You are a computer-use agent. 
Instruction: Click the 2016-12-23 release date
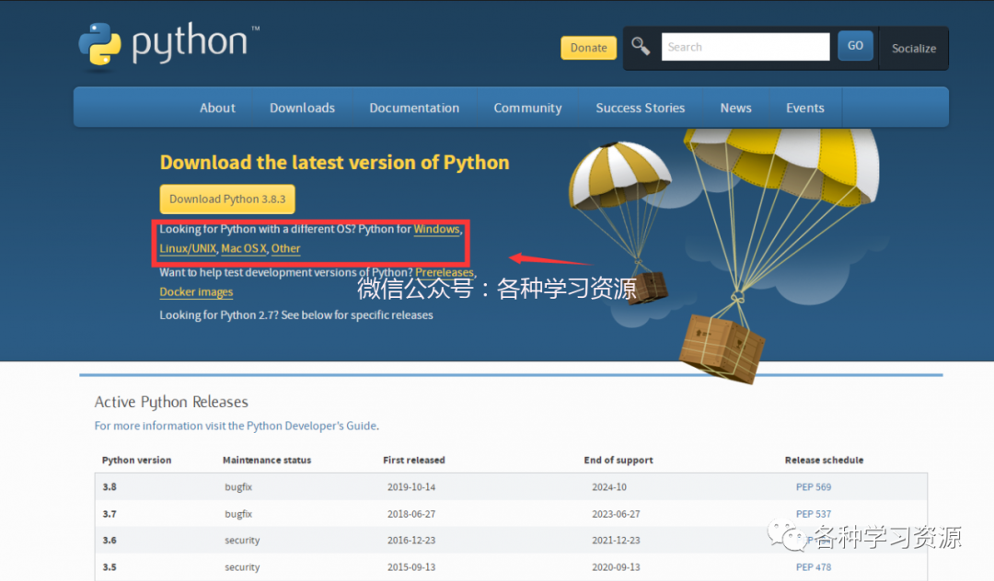pos(411,541)
